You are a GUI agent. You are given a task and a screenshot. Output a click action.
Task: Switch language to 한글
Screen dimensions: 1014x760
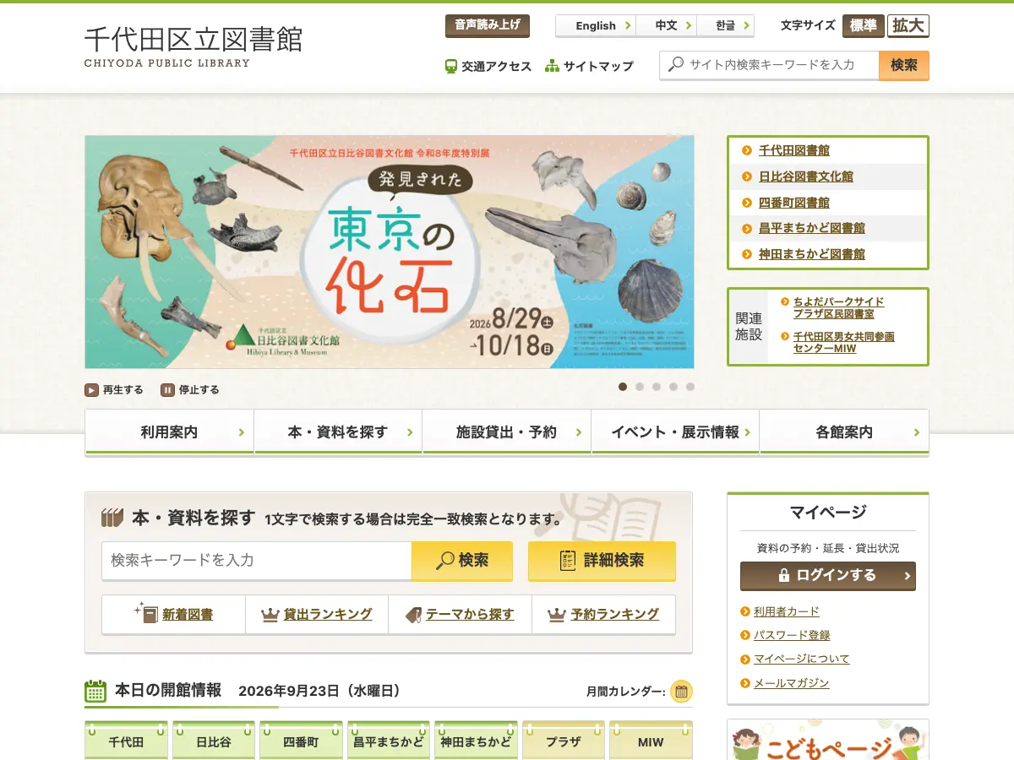726,26
